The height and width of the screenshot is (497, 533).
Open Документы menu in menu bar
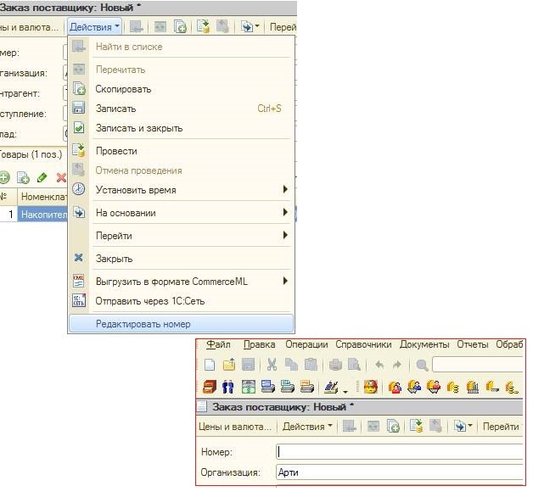point(424,344)
